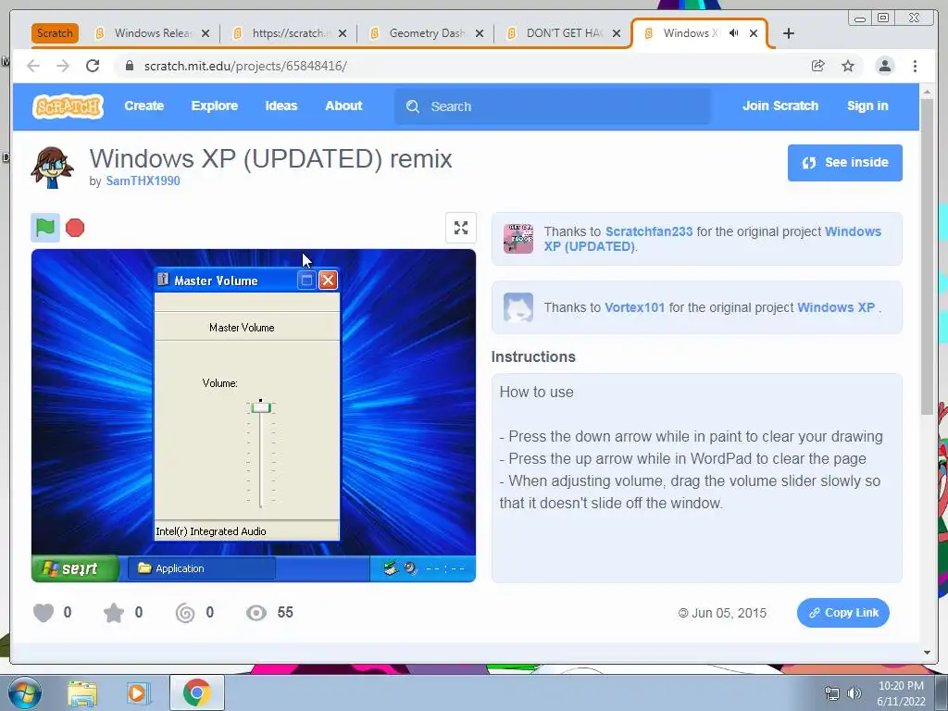Image resolution: width=948 pixels, height=711 pixels.
Task: Click the Chrome taskbar icon
Action: tap(196, 692)
